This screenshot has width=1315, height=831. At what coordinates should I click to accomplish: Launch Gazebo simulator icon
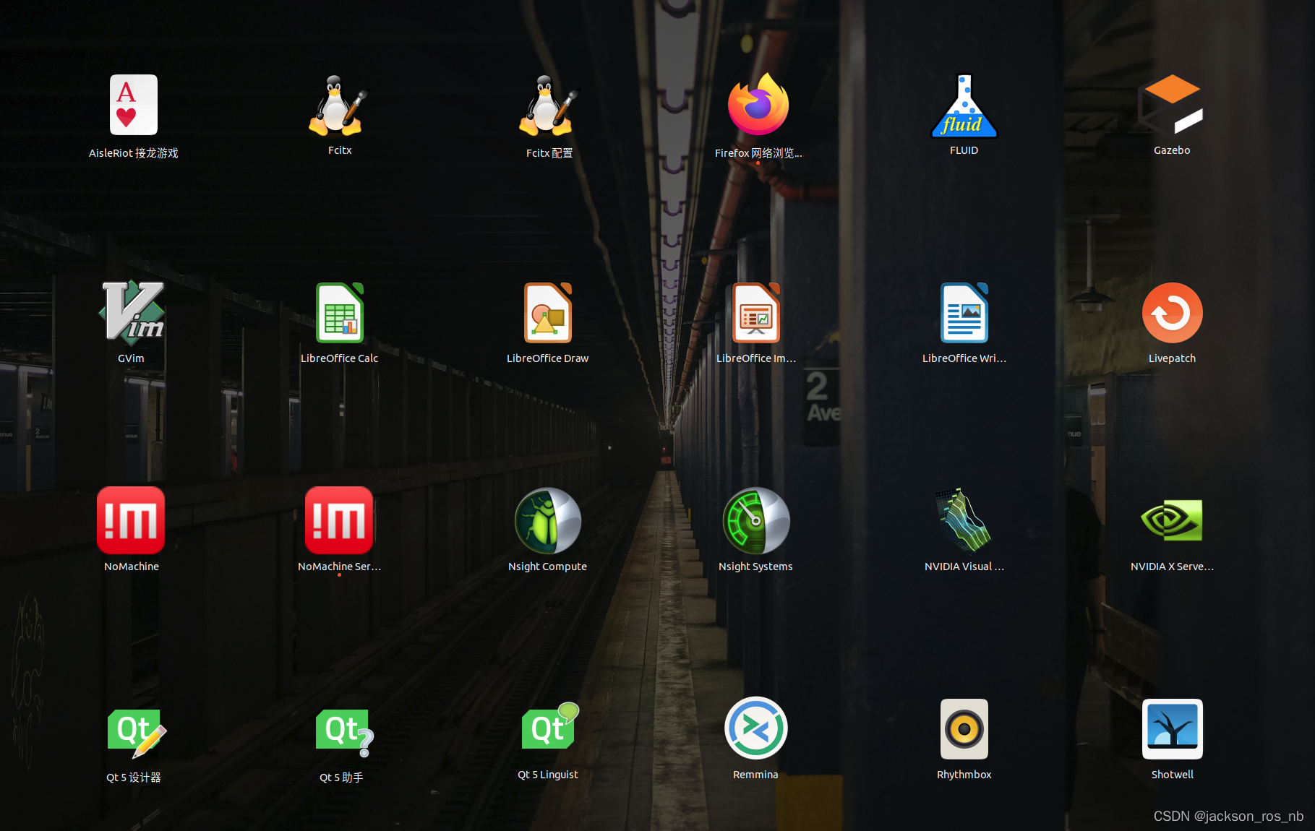(1171, 104)
